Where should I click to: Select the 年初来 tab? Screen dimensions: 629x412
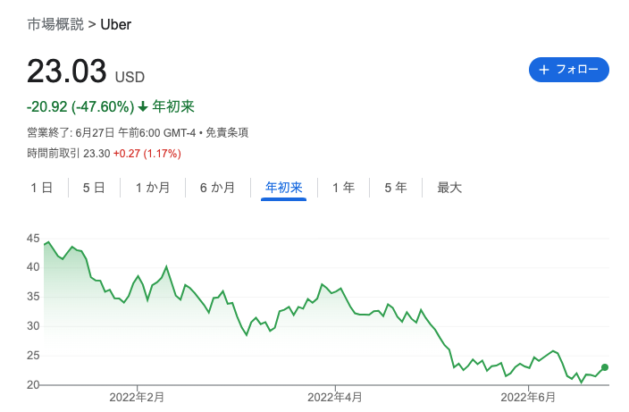pos(284,188)
